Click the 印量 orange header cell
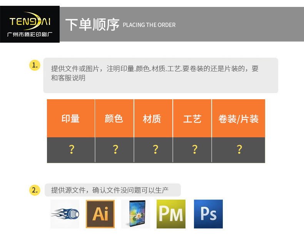This screenshot has height=235, width=304. pos(71,118)
